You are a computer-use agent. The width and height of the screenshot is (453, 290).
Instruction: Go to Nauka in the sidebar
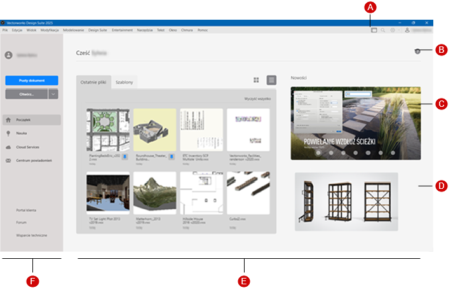(x=22, y=134)
